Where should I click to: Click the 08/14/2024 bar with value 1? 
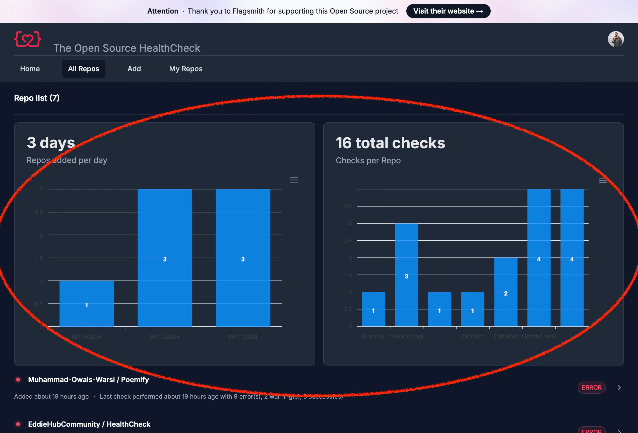87,304
